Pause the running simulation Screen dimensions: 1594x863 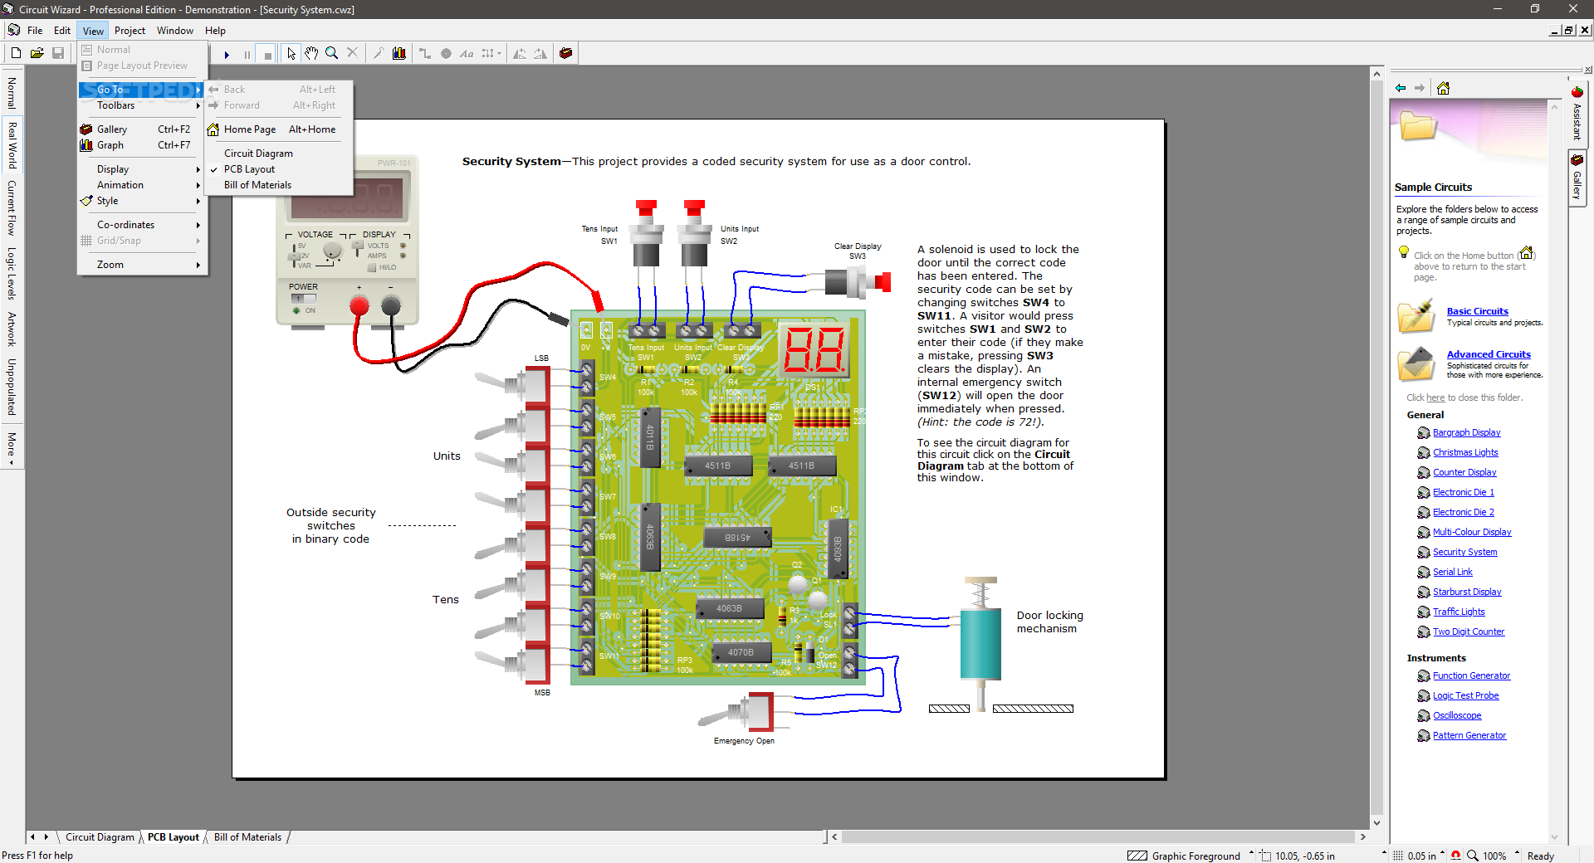247,54
